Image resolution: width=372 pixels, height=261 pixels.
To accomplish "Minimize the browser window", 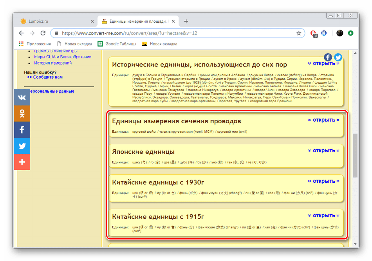I will pos(330,16).
